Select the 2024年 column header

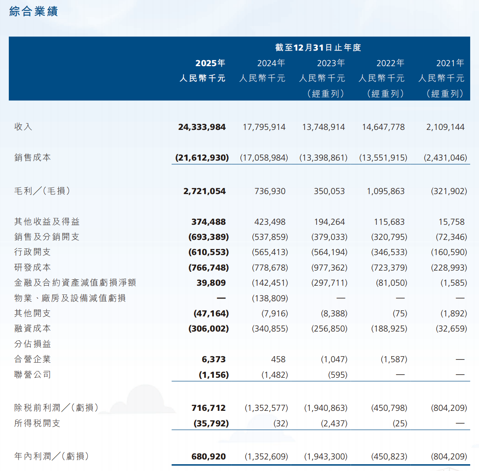point(271,63)
